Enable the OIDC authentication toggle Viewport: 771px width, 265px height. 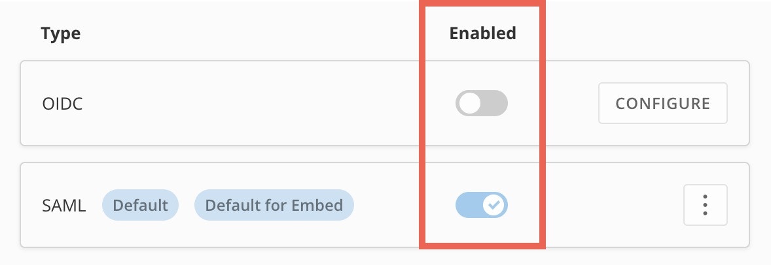pyautogui.click(x=481, y=104)
